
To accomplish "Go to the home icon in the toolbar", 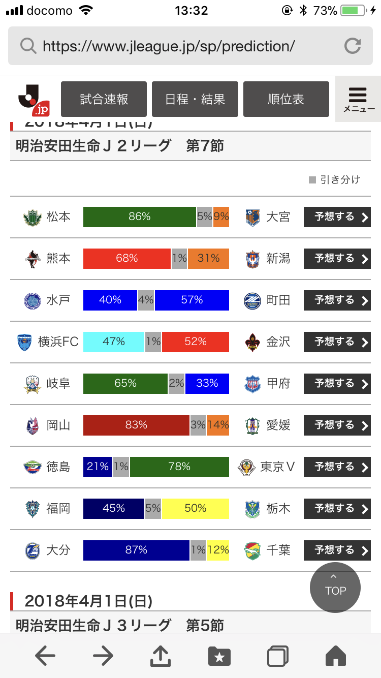I will (x=335, y=656).
